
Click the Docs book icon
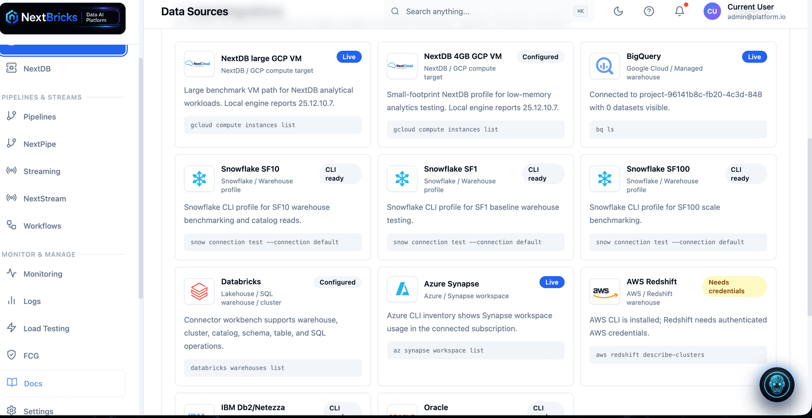click(x=12, y=382)
